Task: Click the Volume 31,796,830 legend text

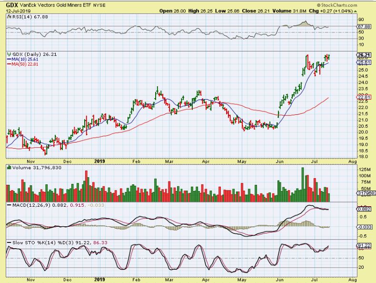Action: coord(37,168)
